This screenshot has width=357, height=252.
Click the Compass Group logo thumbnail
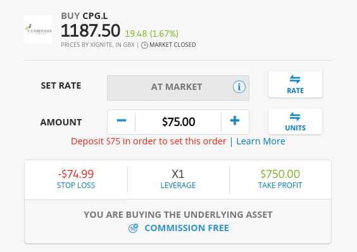(38, 29)
